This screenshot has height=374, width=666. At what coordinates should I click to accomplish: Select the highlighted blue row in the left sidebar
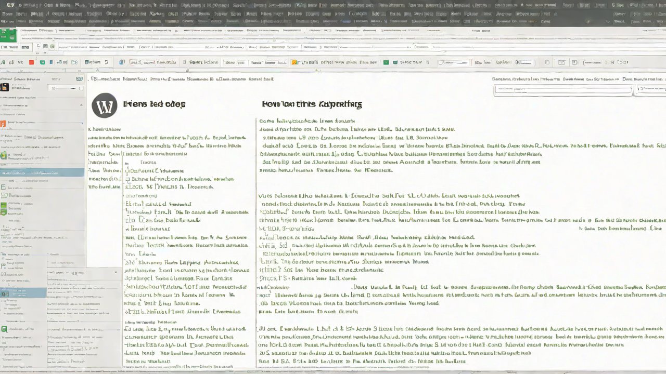coord(42,172)
